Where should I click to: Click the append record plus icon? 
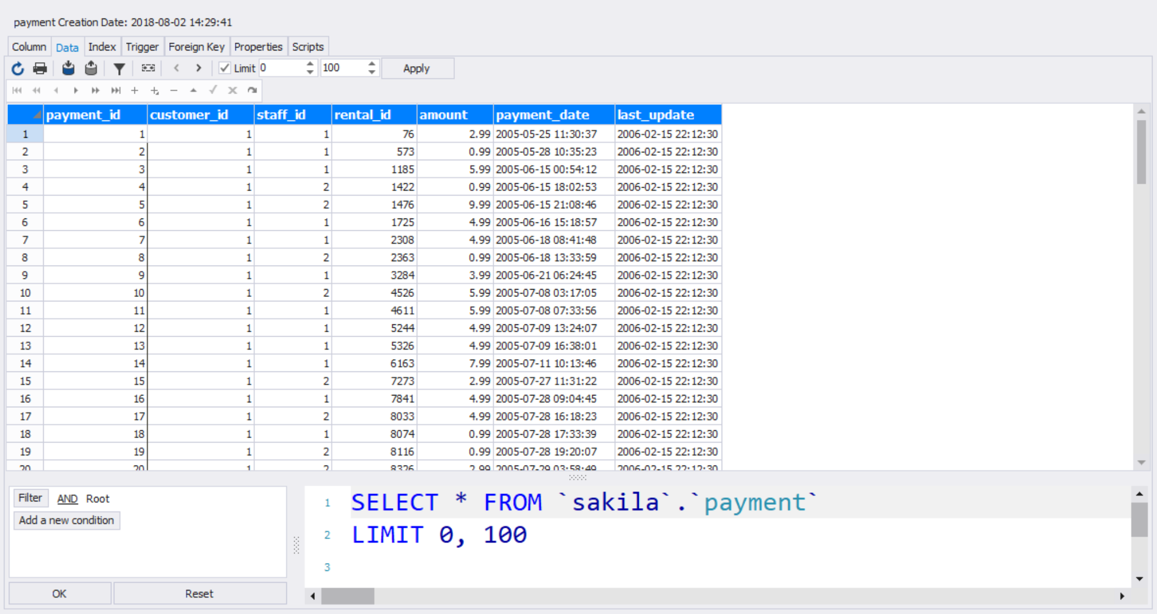coord(155,90)
